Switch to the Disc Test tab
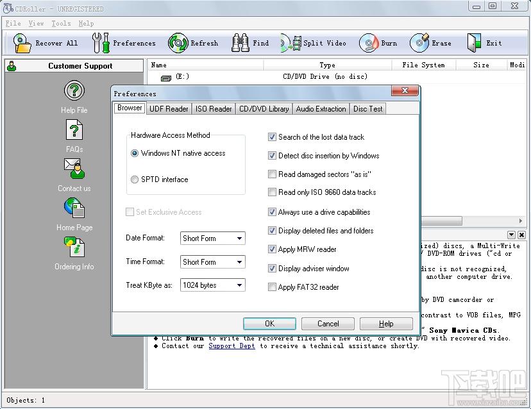Viewport: 531px width, 409px height. click(x=367, y=109)
